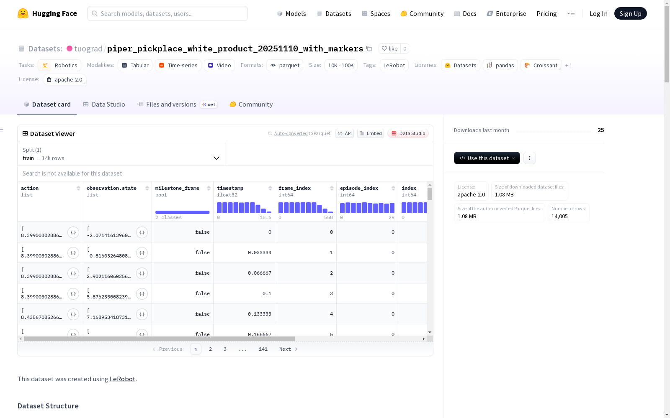Click the horizontal table scrollbar
670x418 pixels.
click(x=159, y=339)
